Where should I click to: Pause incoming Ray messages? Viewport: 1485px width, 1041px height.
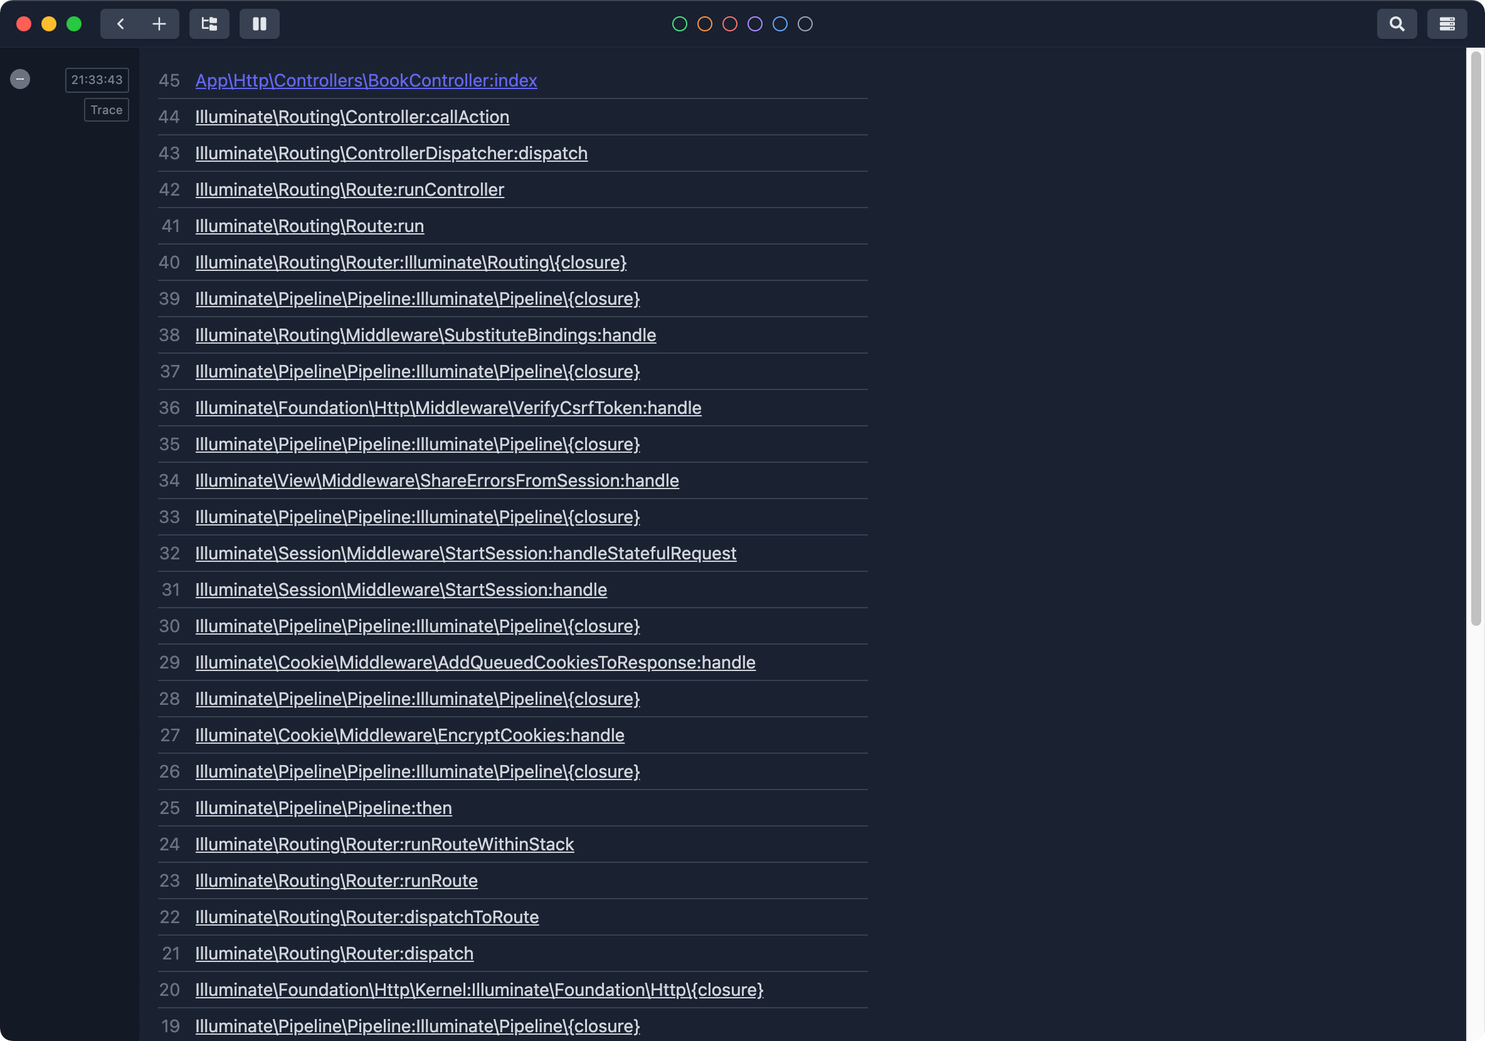[259, 23]
